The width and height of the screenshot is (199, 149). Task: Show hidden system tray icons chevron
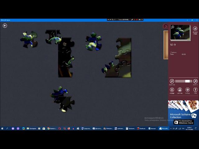tap(171, 129)
